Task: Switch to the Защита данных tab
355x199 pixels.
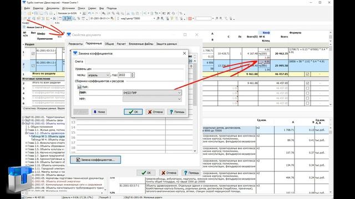Action: [166, 44]
